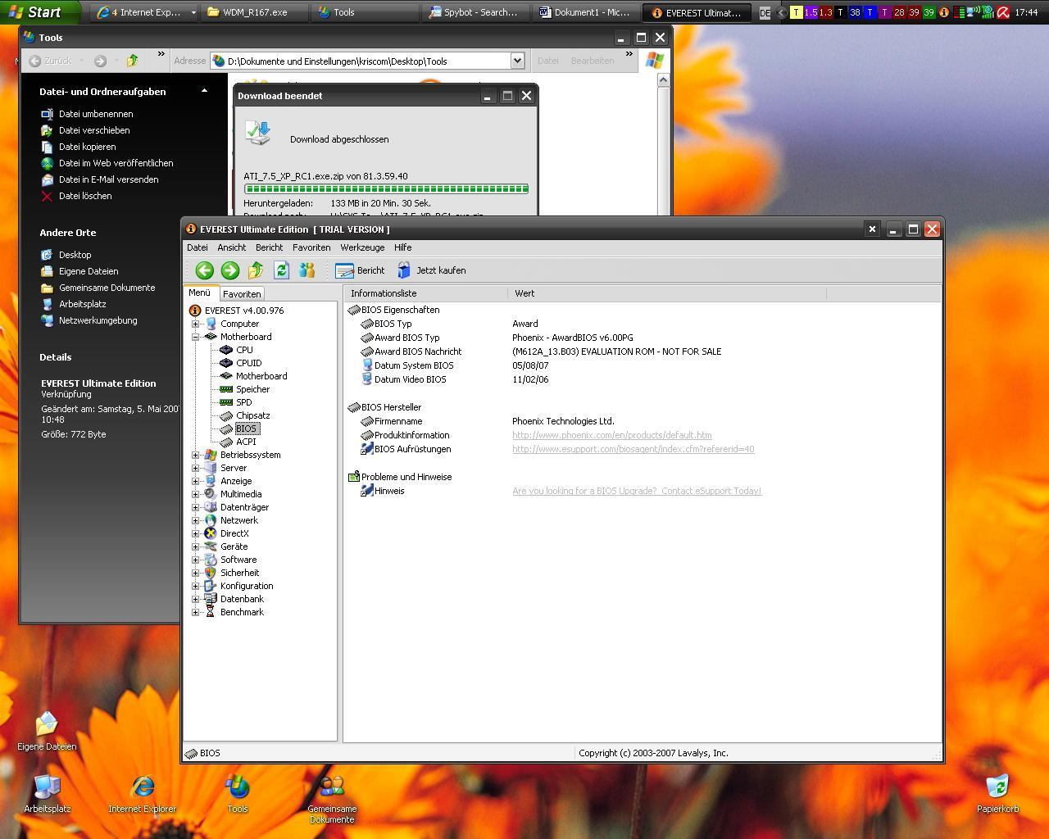Switch to the Favoriten tab
This screenshot has height=839, width=1049.
tap(242, 294)
